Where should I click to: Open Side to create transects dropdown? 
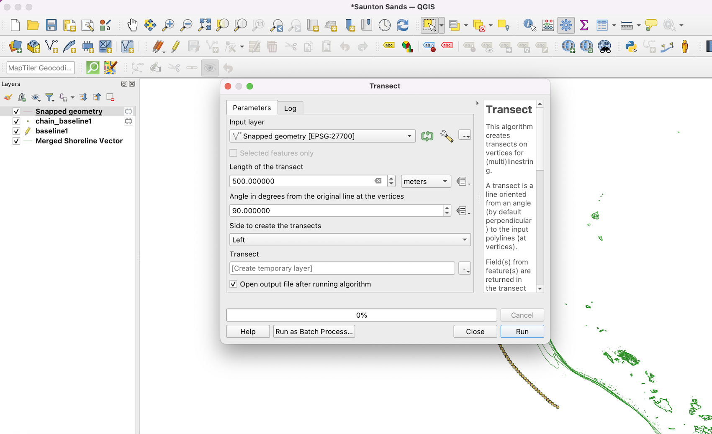click(350, 240)
